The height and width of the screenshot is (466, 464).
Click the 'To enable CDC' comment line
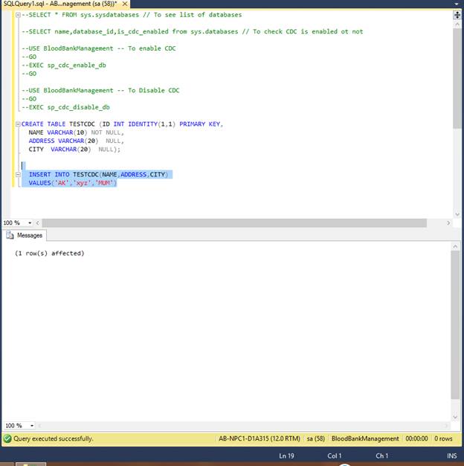coord(99,48)
